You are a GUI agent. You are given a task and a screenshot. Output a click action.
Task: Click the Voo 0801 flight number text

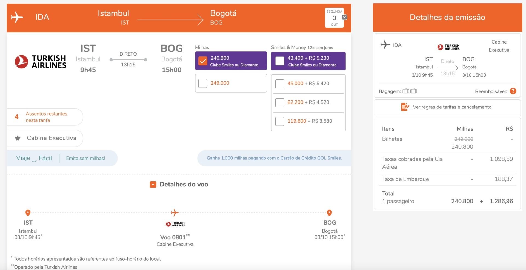175,237
